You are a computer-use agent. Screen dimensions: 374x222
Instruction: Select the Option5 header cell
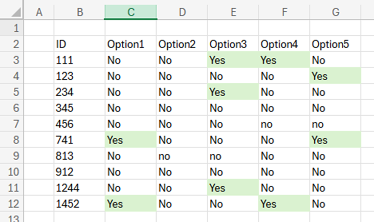click(x=335, y=44)
